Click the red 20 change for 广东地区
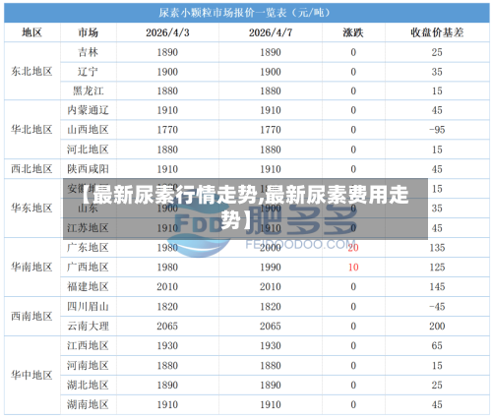This screenshot has width=492, height=419. click(x=353, y=248)
